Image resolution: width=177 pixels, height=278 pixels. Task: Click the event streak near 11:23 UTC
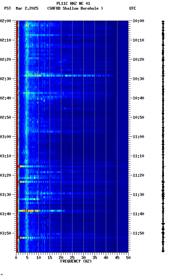(72, 182)
